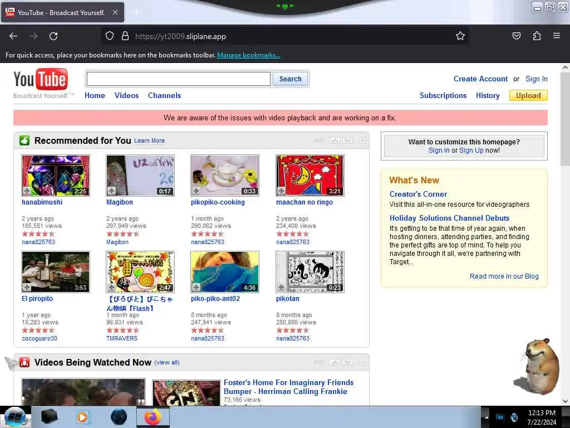Open Creator's Corner link
The image size is (570, 428).
coord(418,194)
